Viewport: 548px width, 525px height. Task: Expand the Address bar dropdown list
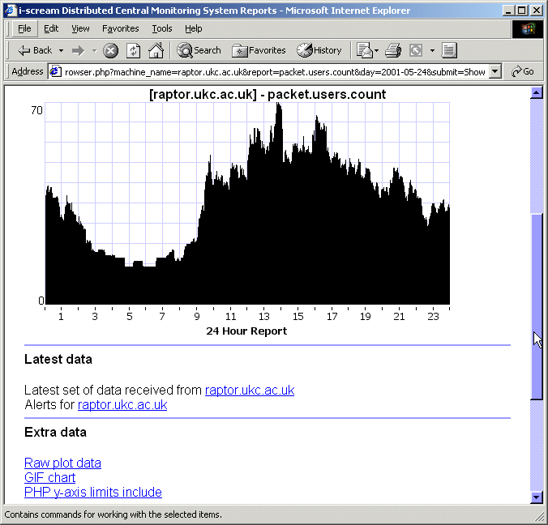point(494,71)
